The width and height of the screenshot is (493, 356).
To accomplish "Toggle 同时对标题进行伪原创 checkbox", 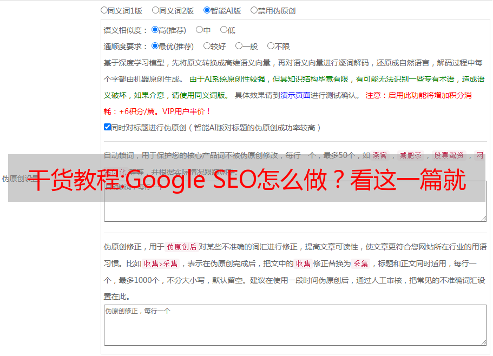I will click(107, 127).
